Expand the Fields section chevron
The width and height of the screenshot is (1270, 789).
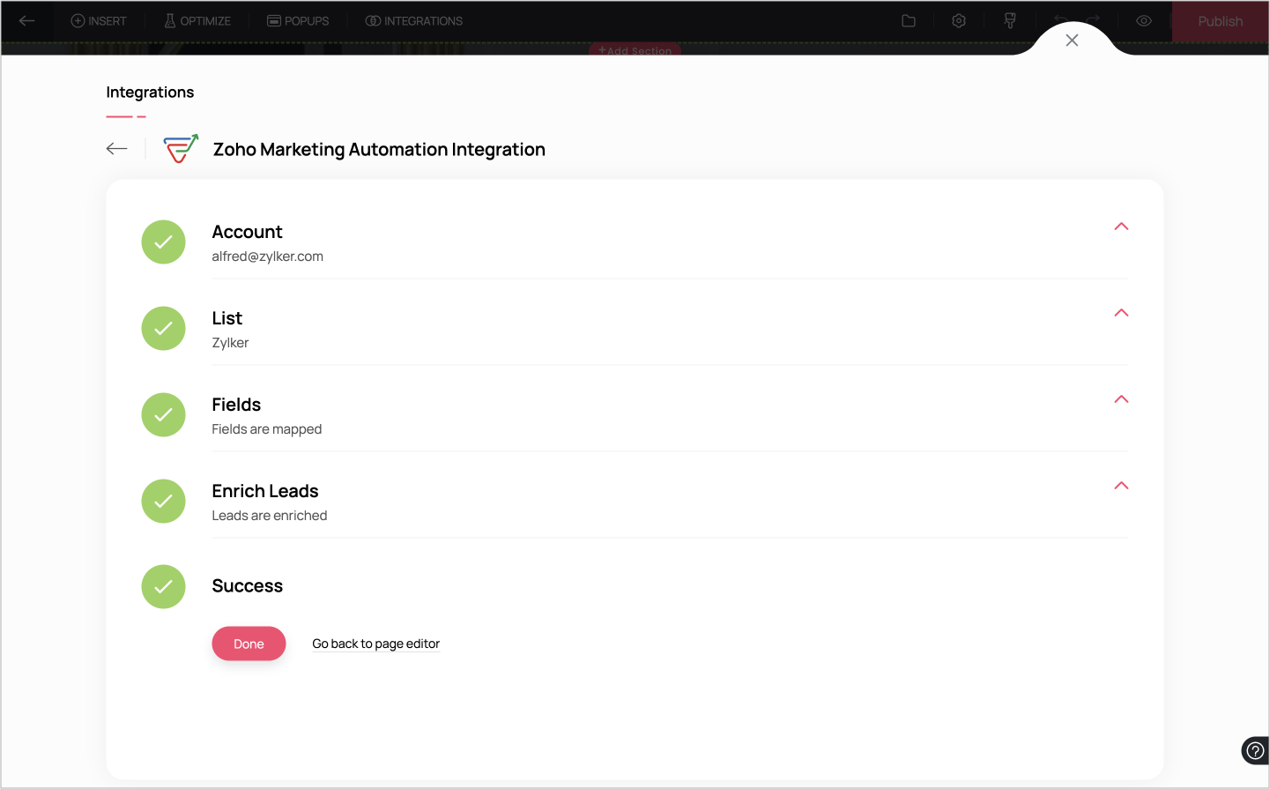(1121, 399)
